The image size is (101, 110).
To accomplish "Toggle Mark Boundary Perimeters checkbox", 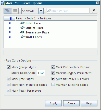I will [x=53, y=73].
